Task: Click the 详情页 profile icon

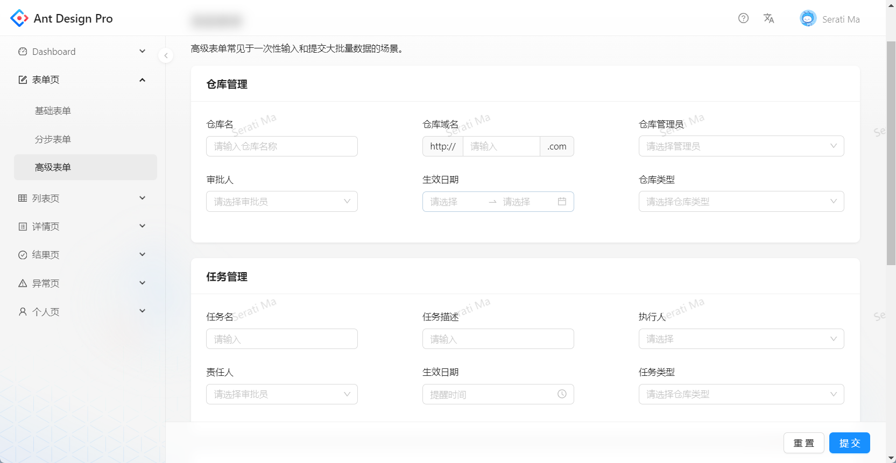Action: [x=23, y=226]
